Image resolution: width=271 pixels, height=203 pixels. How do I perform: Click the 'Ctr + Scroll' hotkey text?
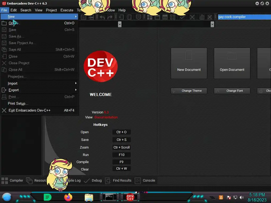pyautogui.click(x=121, y=147)
